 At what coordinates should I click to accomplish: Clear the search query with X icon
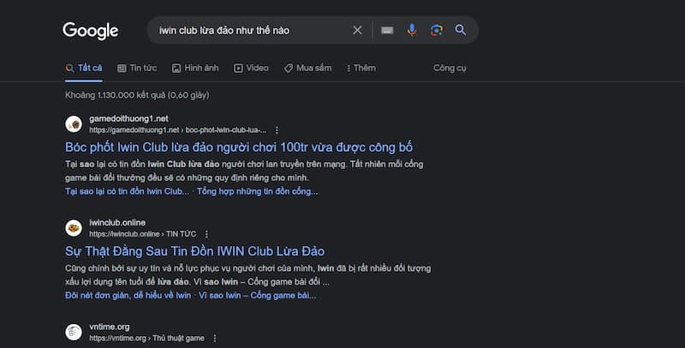pyautogui.click(x=357, y=31)
